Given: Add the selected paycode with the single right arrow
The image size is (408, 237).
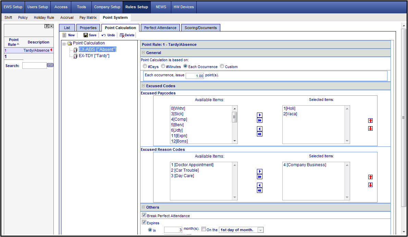Looking at the screenshot, I should click(x=259, y=115).
